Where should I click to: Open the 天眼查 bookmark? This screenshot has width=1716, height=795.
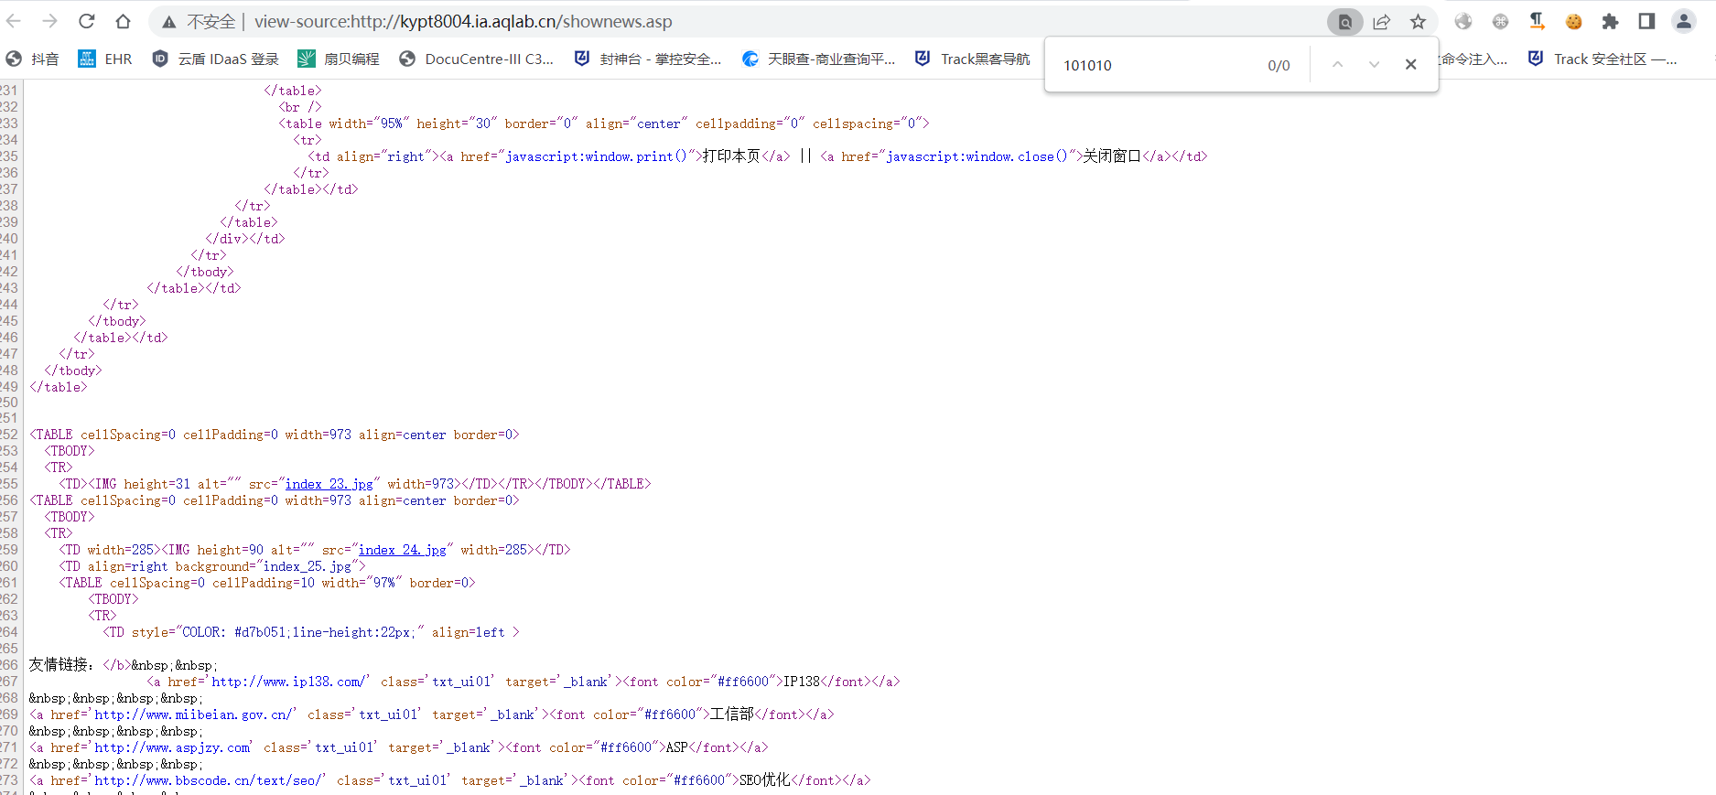818,59
